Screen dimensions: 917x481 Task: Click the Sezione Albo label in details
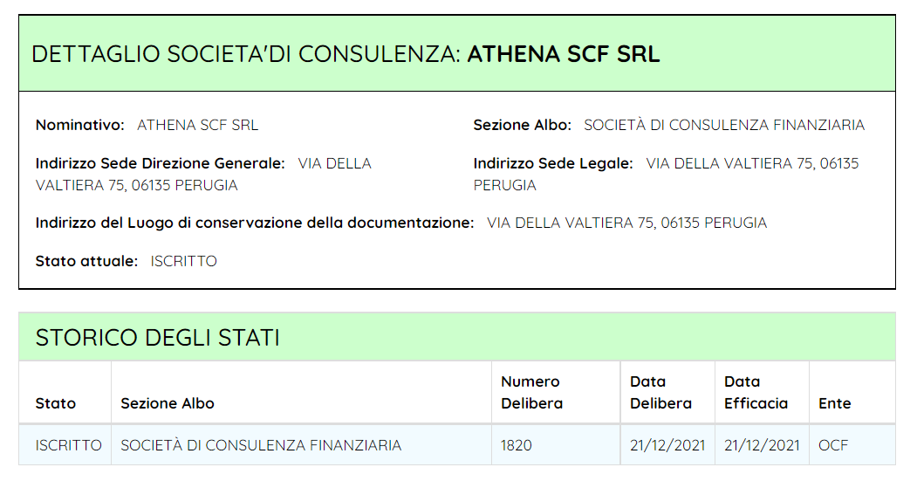[522, 125]
